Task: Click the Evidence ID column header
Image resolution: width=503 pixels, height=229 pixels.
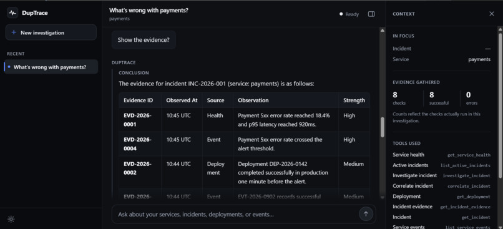Action: pyautogui.click(x=139, y=100)
